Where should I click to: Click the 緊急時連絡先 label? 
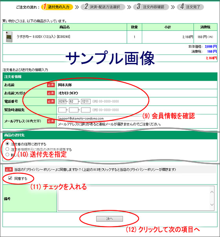15,110
